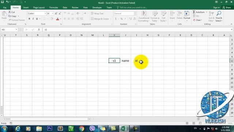Click the Tell me what you want search box

[132, 7]
